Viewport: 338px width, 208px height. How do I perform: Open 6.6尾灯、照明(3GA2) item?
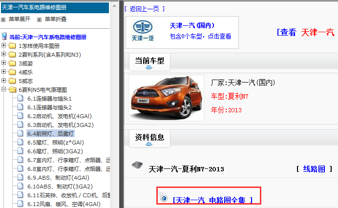pos(55,151)
